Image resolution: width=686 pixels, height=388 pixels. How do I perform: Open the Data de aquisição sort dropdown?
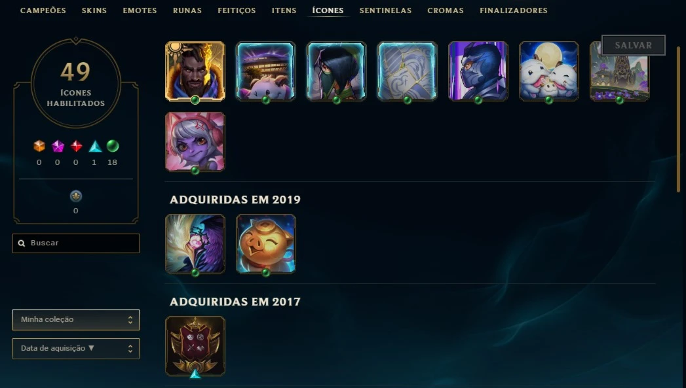click(76, 349)
